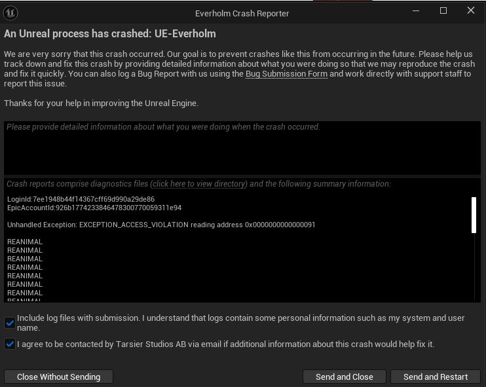Viewport: 486px width, 387px height.
Task: Click the 'Thanks for your help' text
Action: pyautogui.click(x=101, y=103)
